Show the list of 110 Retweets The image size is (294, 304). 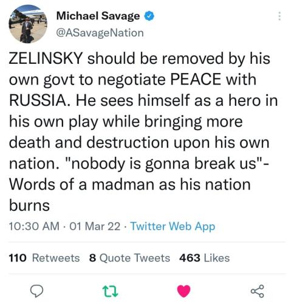(44, 258)
